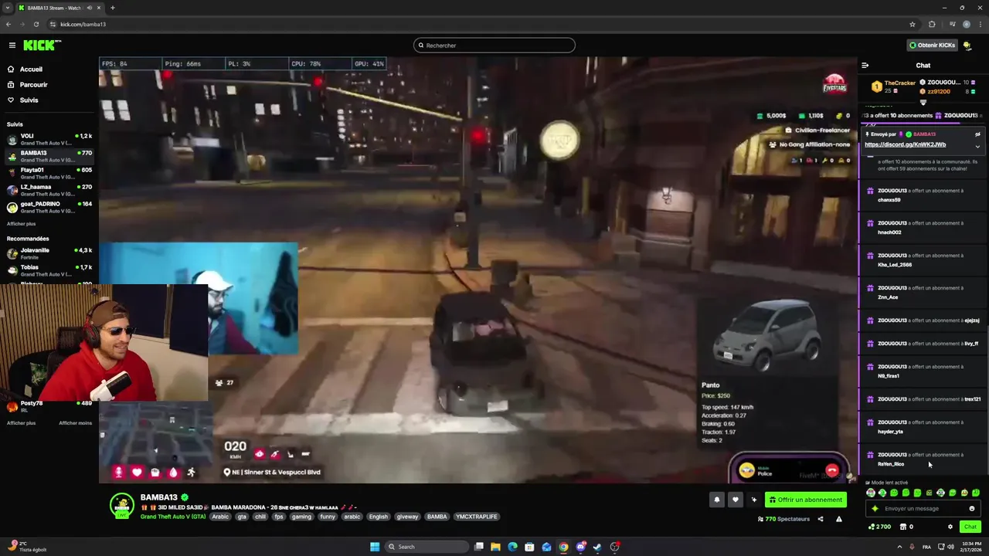Click the heart follow button

pos(736,500)
